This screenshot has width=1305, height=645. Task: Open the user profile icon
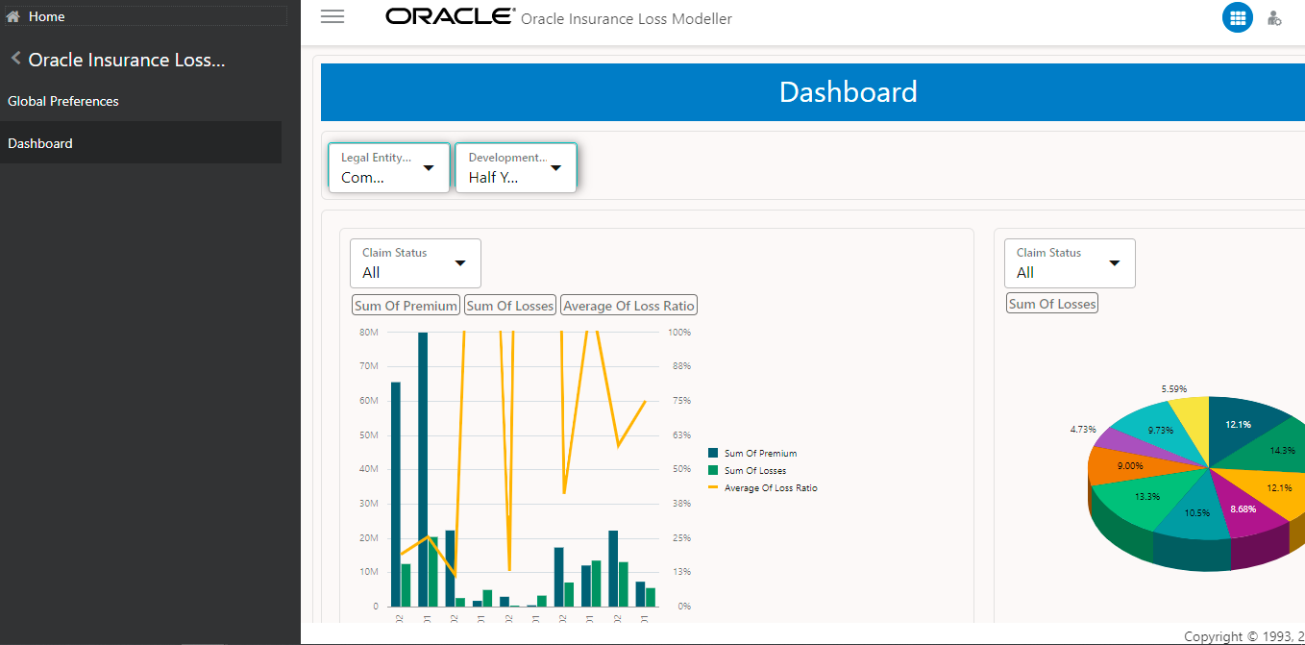coord(1274,17)
